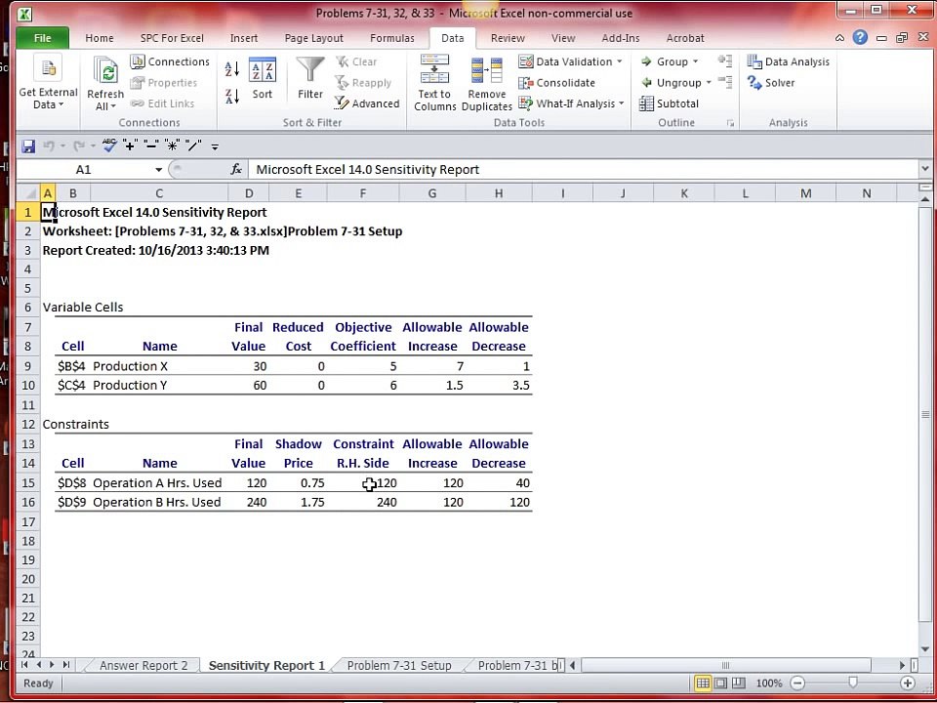Switch to Page Break Preview
Screen dimensions: 937x703
click(x=739, y=682)
